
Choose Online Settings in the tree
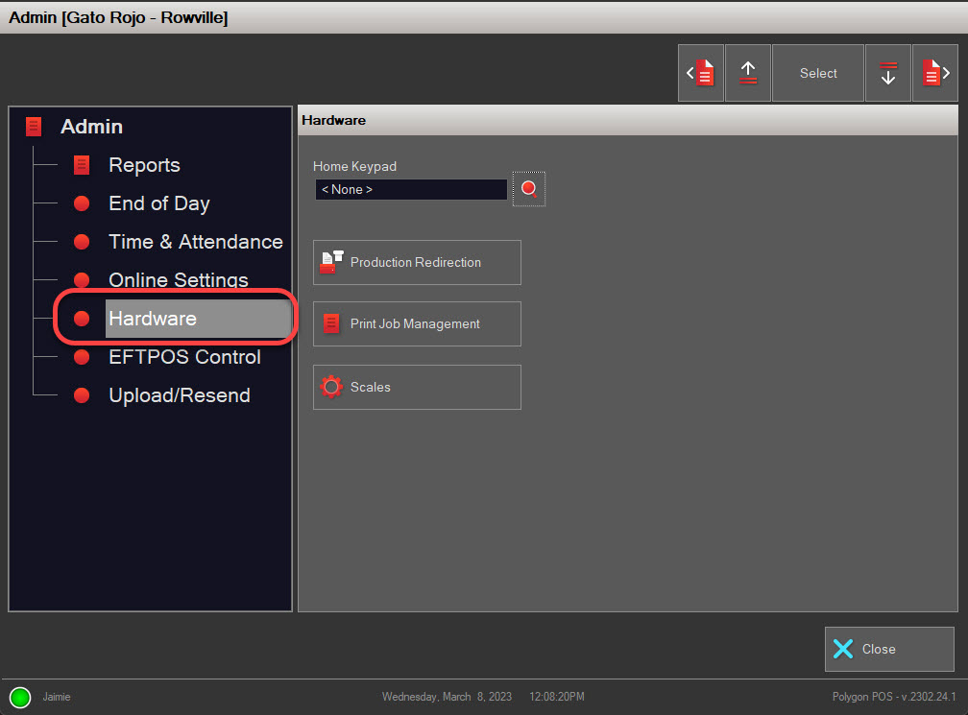(178, 280)
